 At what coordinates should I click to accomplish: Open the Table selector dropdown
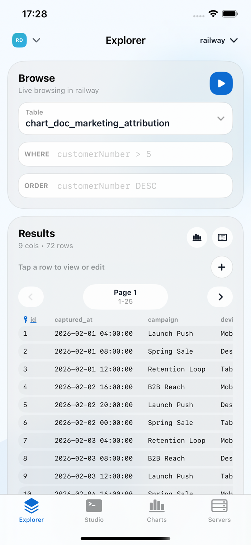tap(126, 118)
